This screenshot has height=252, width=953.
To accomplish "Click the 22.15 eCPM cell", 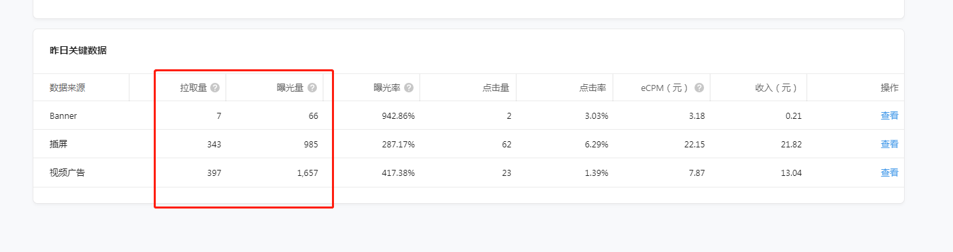I will pos(695,144).
